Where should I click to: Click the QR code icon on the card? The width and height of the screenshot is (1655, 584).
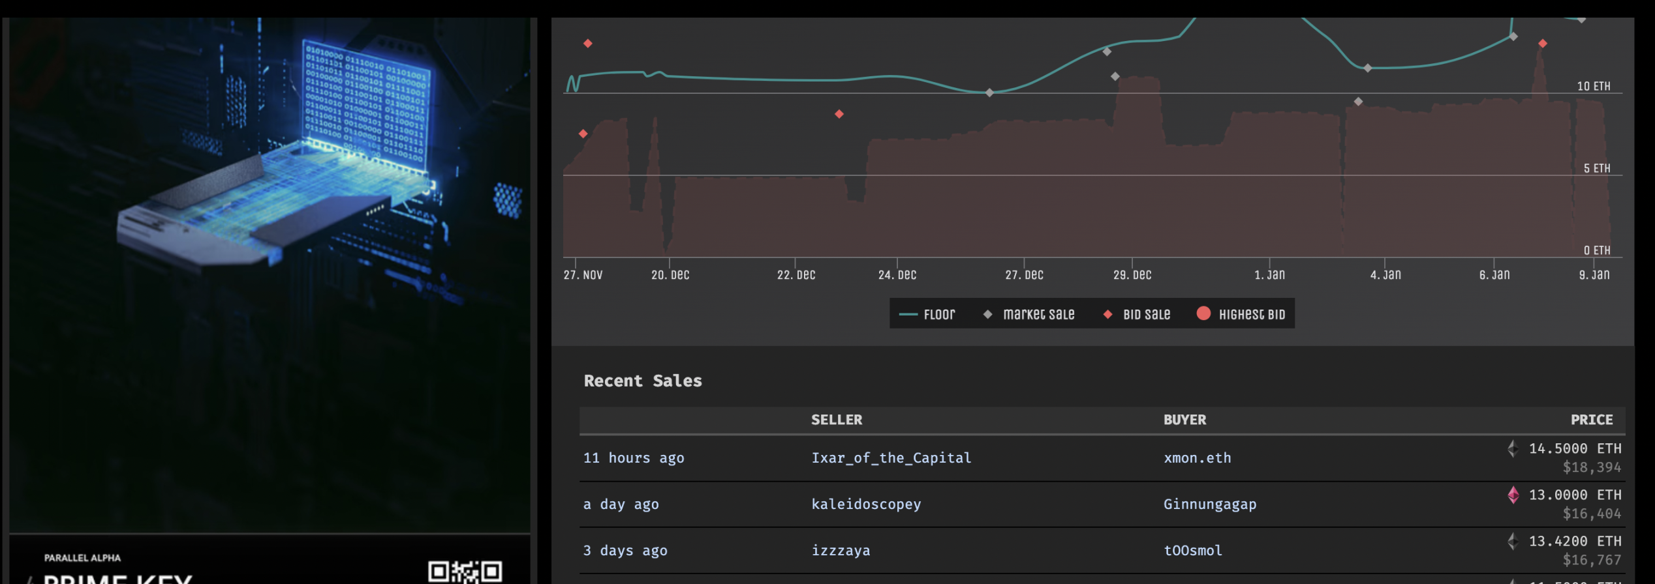(465, 572)
